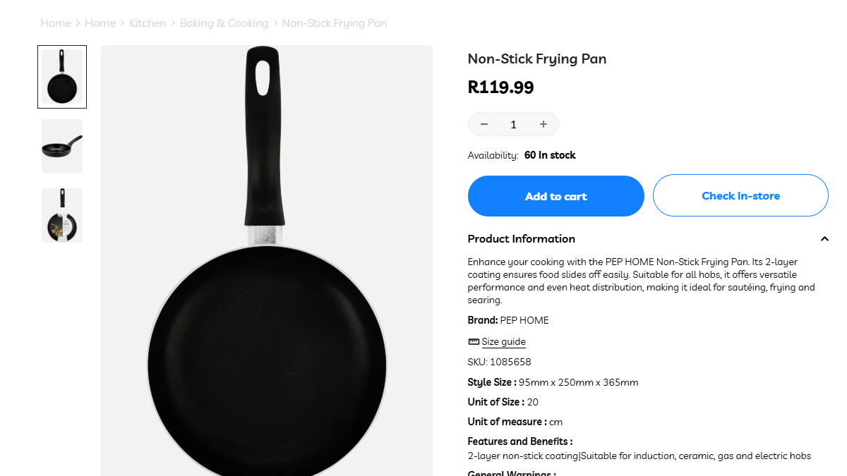Select the side-view pan thumbnail
The height and width of the screenshot is (476, 847).
[62, 146]
